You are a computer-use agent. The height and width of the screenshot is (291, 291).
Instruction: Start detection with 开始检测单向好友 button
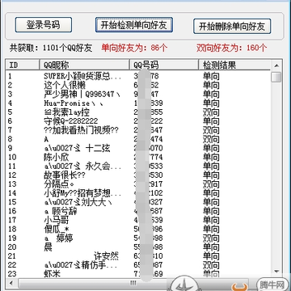[x=134, y=25]
